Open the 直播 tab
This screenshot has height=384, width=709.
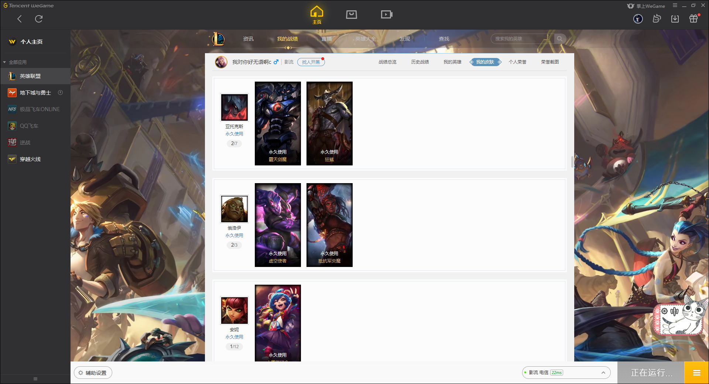[x=326, y=39]
